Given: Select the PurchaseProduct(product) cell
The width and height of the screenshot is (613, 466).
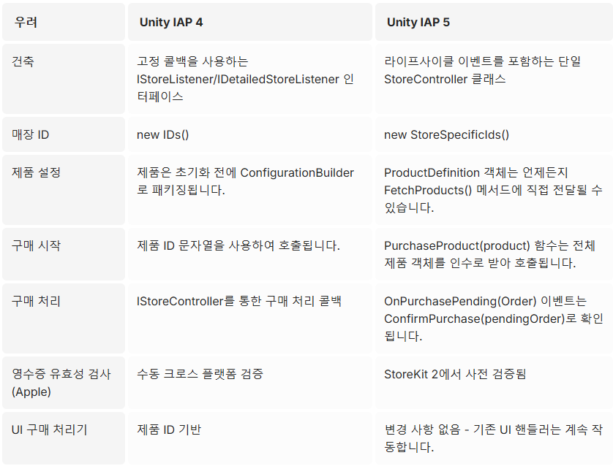Looking at the screenshot, I should click(x=494, y=254).
